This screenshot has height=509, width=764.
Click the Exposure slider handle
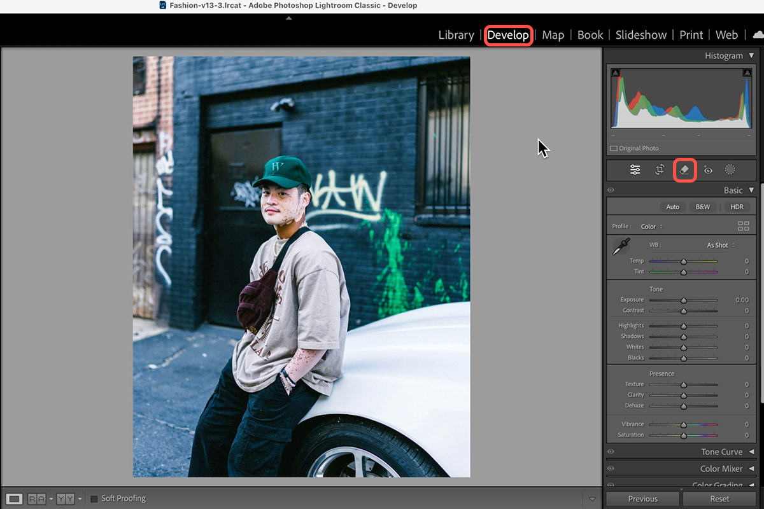684,300
